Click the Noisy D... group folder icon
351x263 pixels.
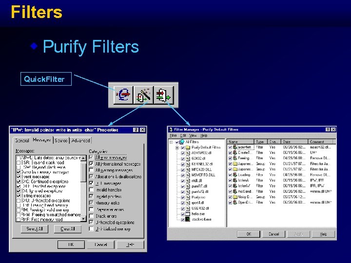coord(235,197)
